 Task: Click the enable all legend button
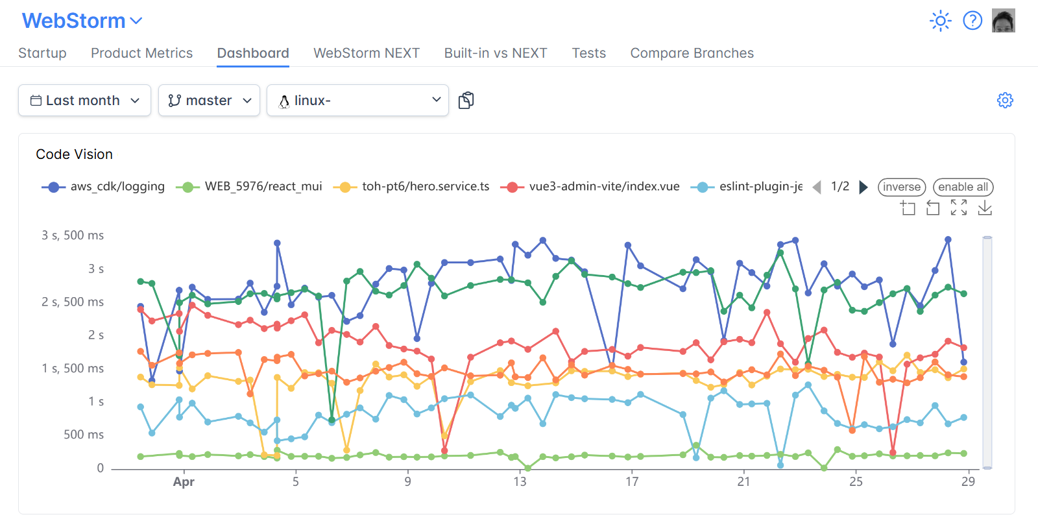tap(963, 187)
